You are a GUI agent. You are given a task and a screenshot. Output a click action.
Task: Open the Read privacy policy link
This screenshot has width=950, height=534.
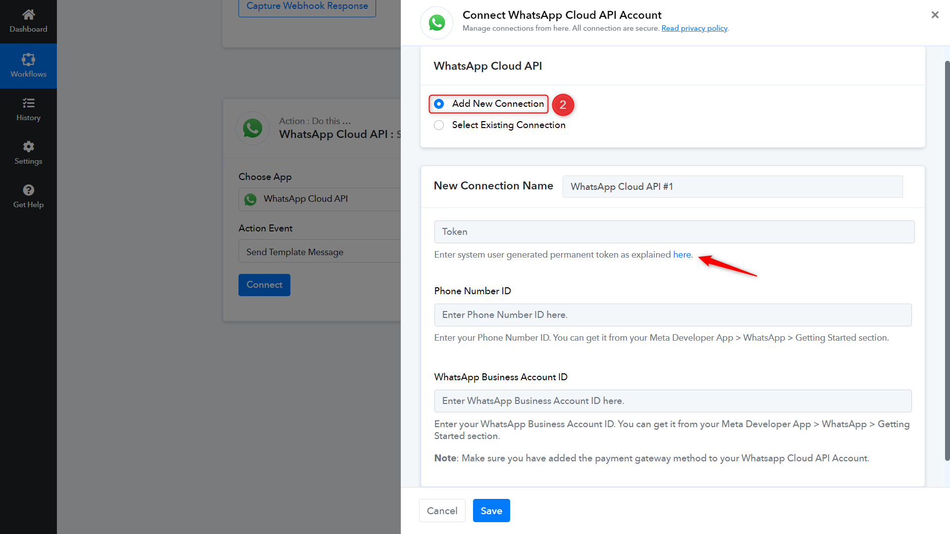(x=694, y=28)
